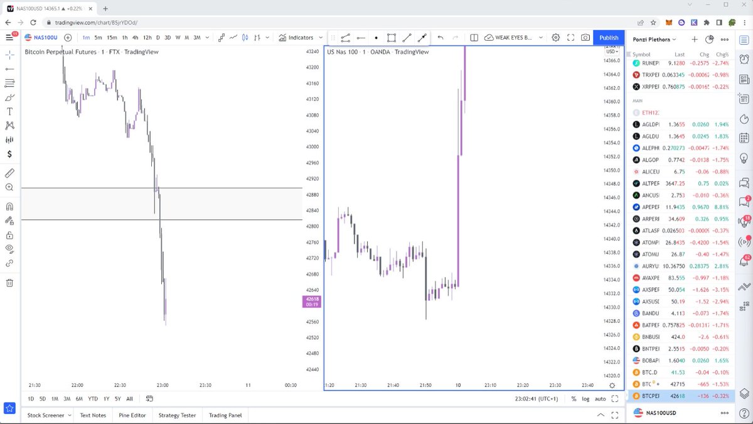
Task: Hide all drawings with eye icon
Action: pyautogui.click(x=9, y=249)
